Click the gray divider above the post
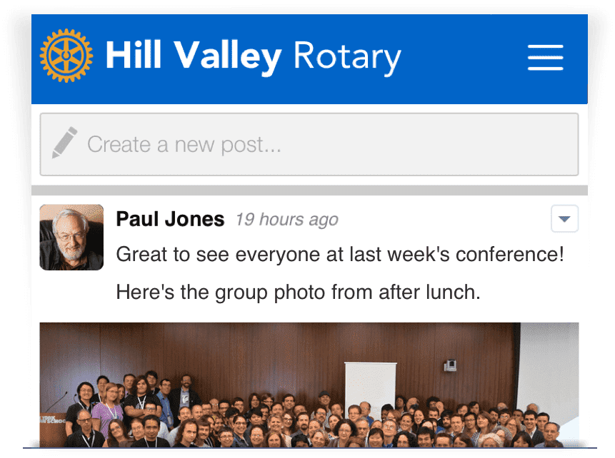Screen dimensions: 615x458 (x=309, y=190)
